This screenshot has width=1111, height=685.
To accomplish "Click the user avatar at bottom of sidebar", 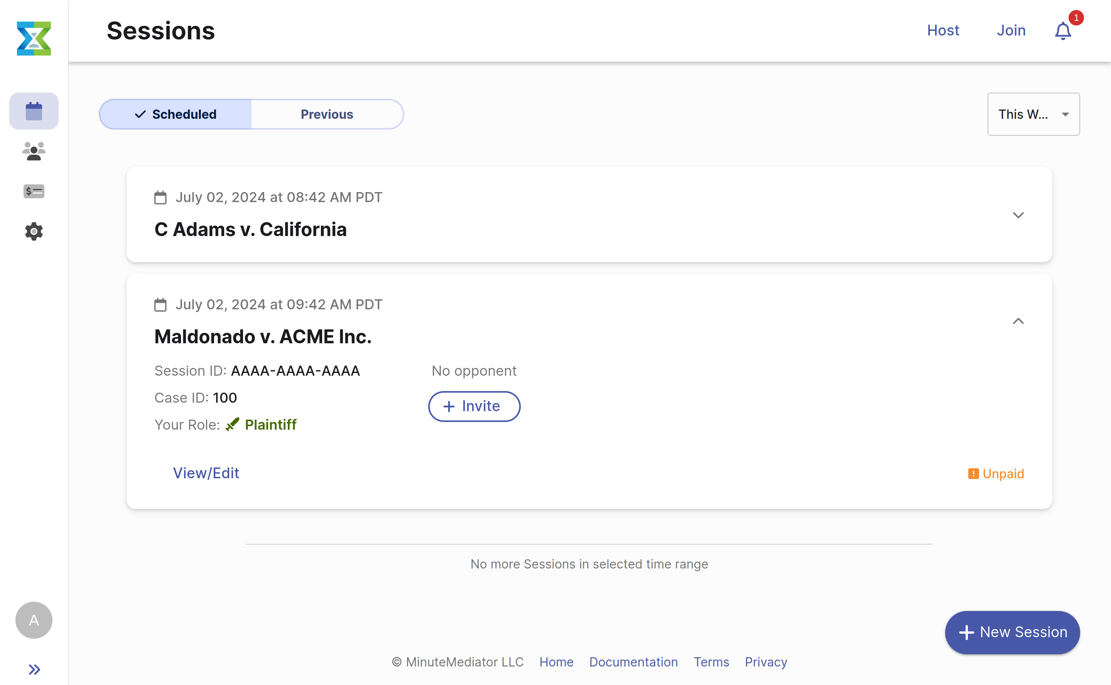I will click(x=34, y=620).
